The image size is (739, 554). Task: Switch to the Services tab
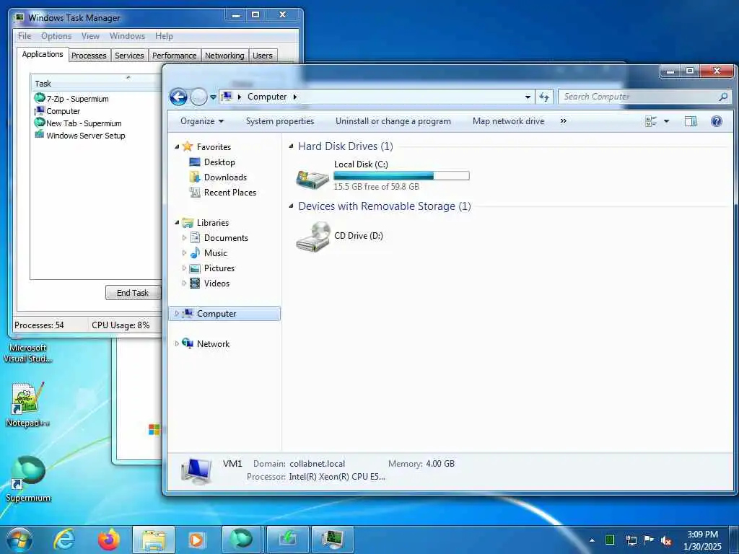[129, 56]
